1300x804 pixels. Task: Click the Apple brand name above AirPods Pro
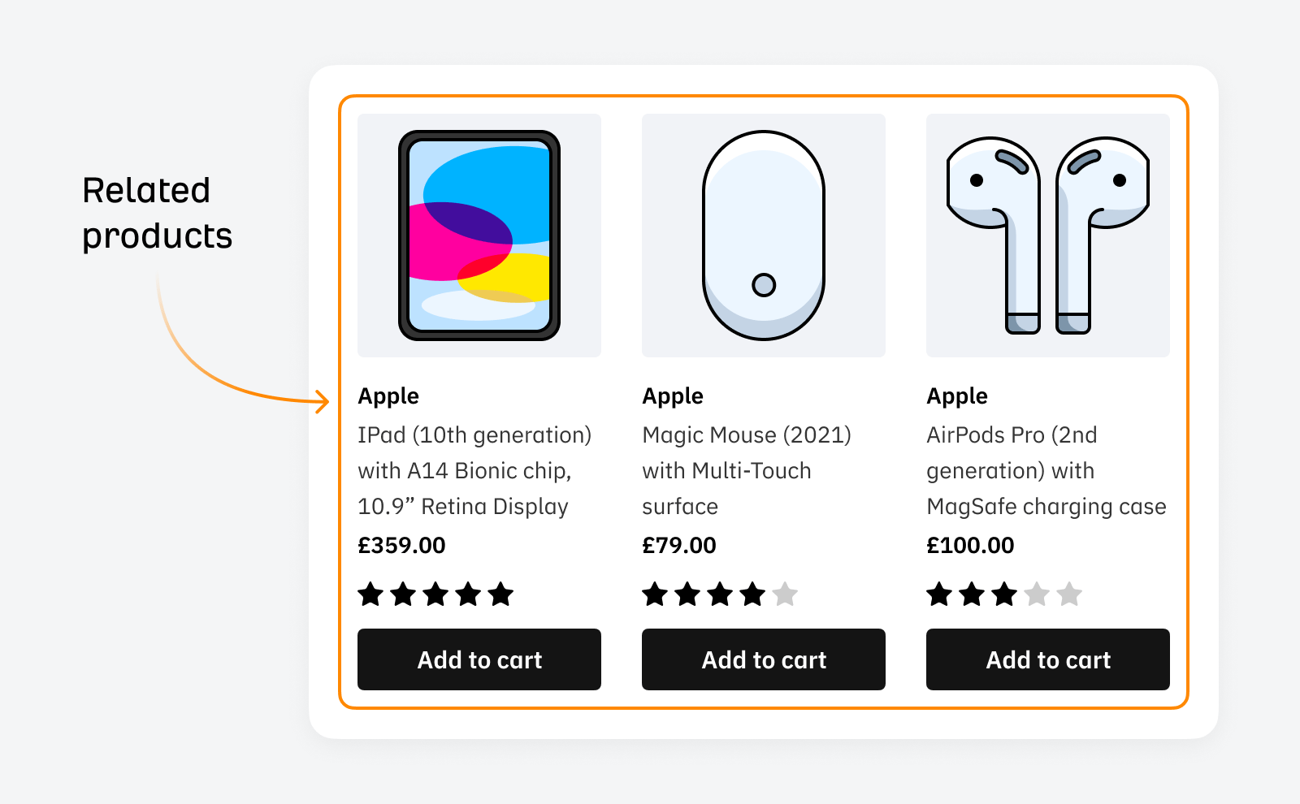[x=956, y=396]
